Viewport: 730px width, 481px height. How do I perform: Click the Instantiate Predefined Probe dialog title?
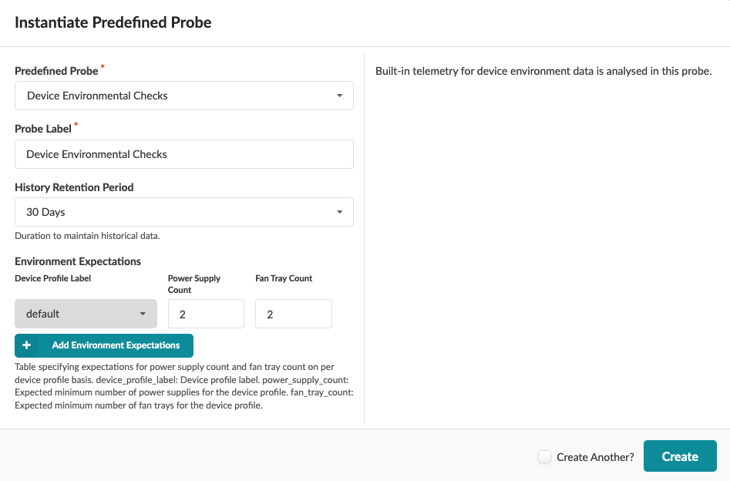click(x=113, y=22)
